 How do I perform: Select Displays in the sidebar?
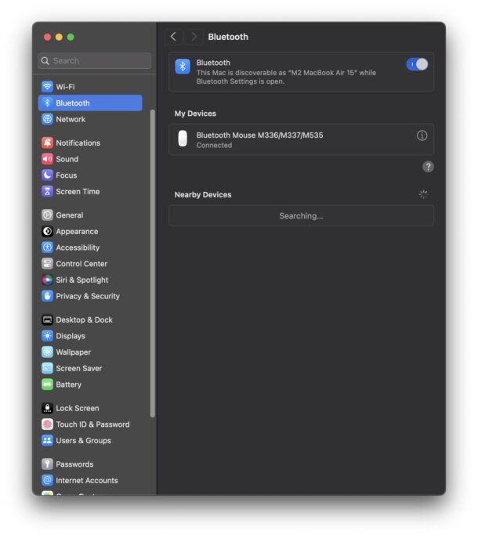tap(70, 336)
